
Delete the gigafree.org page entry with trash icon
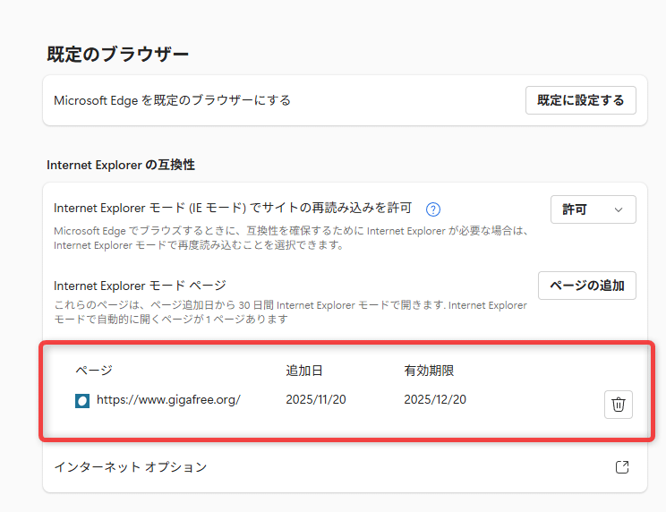618,405
